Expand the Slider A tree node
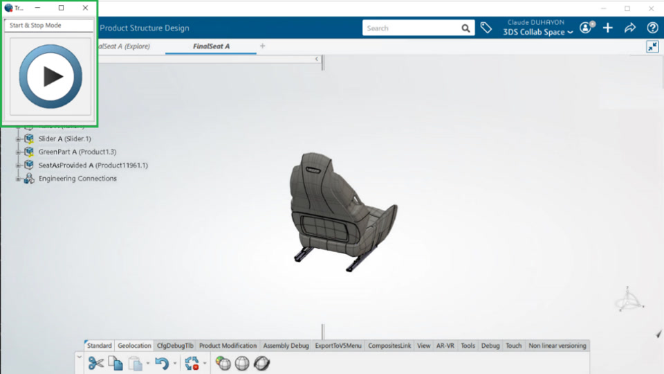Image resolution: width=664 pixels, height=374 pixels. [x=18, y=139]
